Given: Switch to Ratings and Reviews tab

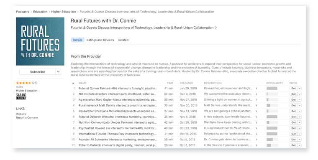Looking at the screenshot, I should [100, 40].
